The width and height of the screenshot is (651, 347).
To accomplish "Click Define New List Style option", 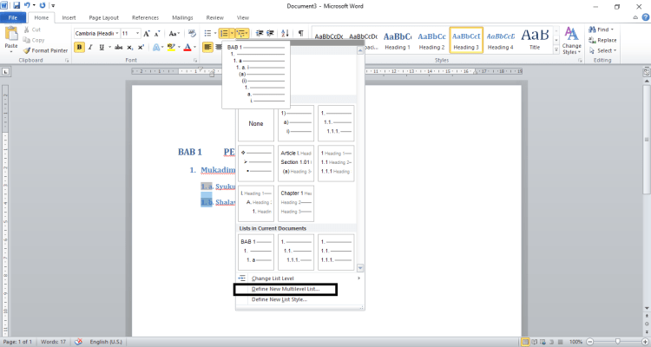I will pyautogui.click(x=279, y=299).
